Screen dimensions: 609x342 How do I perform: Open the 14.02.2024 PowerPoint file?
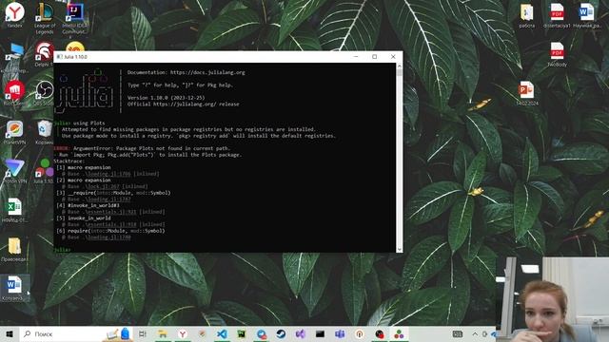(x=526, y=93)
